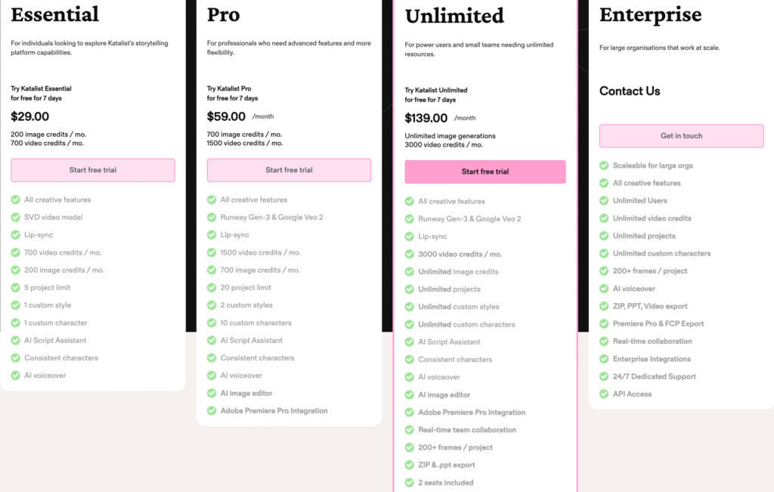Viewport: 774px width, 492px height.
Task: Click green checkmark beside SVD video model
Action: tap(15, 217)
